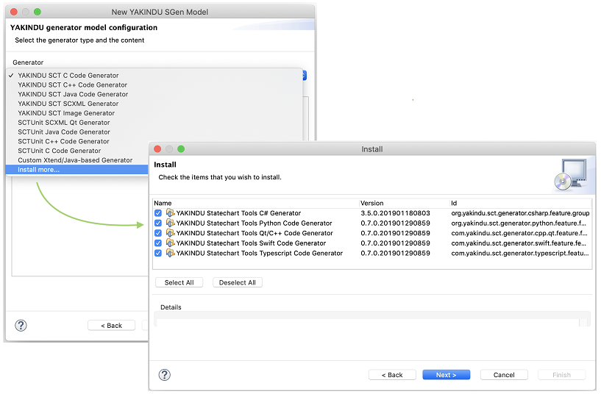Uncheck the Typescript Code Generator checkbox

pyautogui.click(x=158, y=253)
